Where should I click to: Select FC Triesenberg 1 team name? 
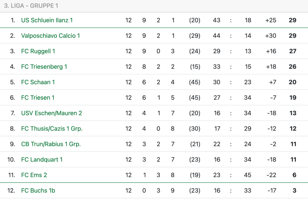tap(44, 67)
